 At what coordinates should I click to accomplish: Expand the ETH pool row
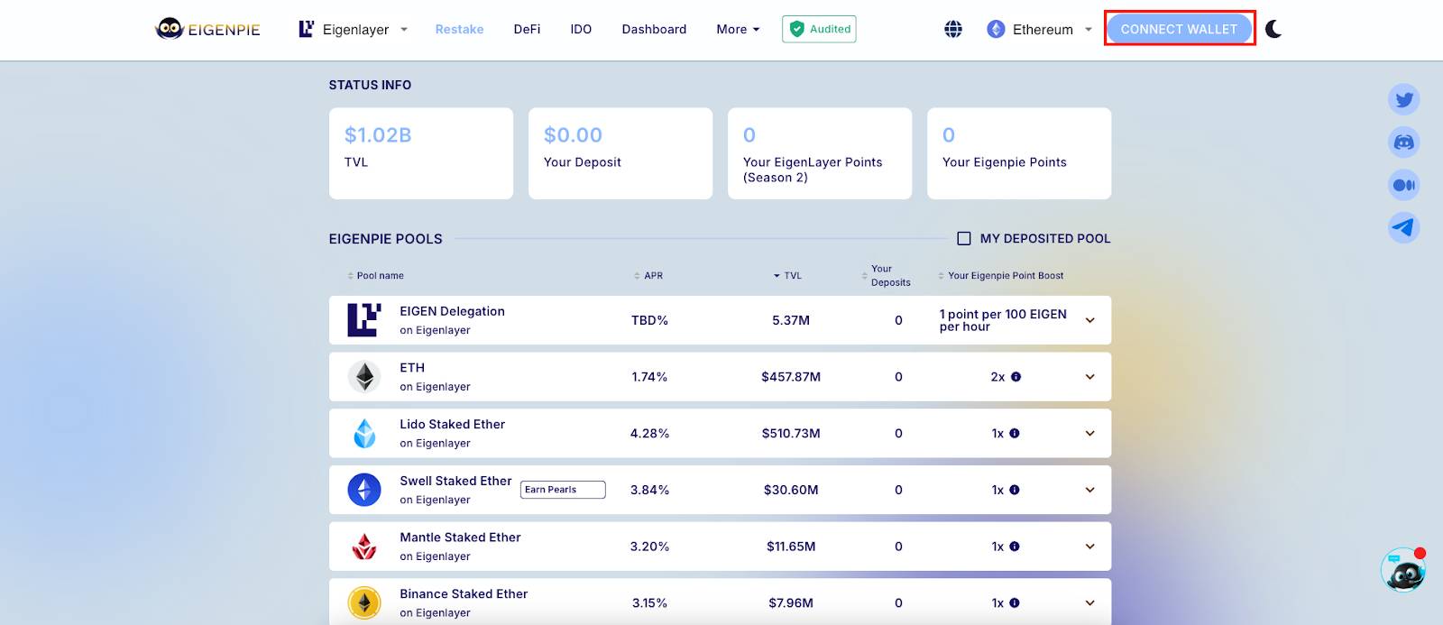coord(1089,377)
